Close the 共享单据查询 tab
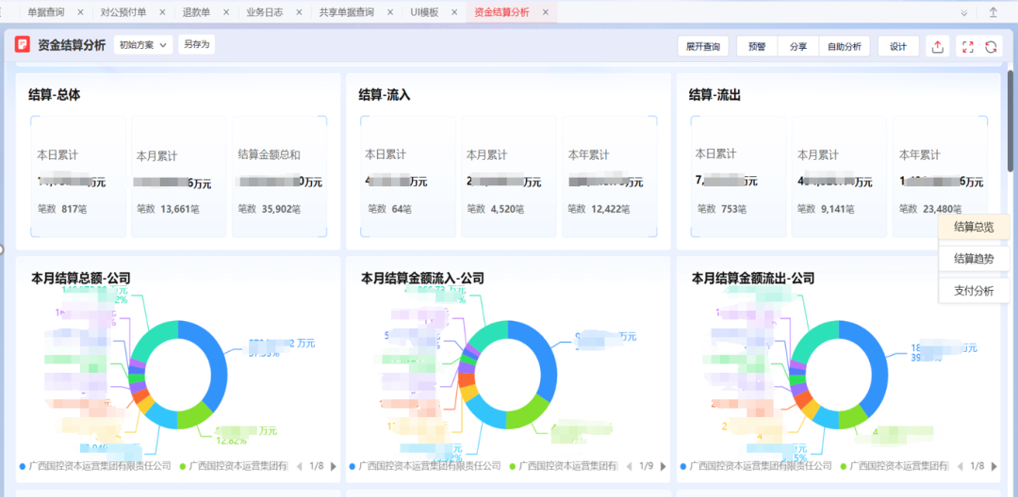The image size is (1018, 497). [x=389, y=12]
